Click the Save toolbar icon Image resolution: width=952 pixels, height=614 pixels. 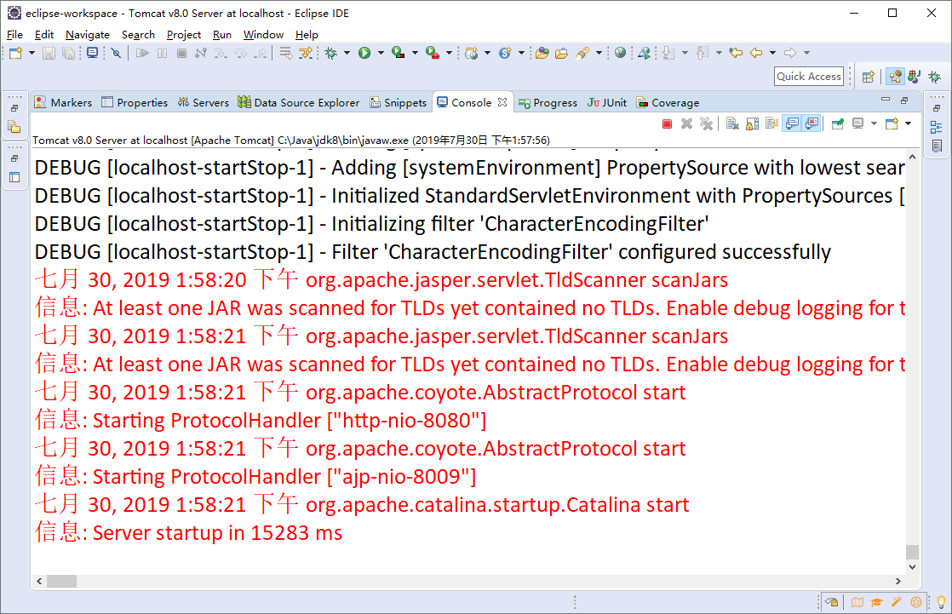pos(49,54)
